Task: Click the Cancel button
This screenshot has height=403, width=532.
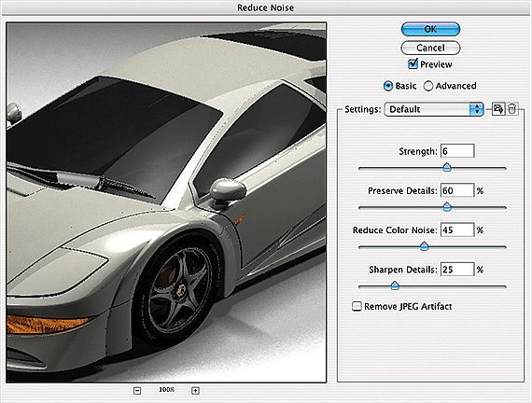Action: point(430,48)
